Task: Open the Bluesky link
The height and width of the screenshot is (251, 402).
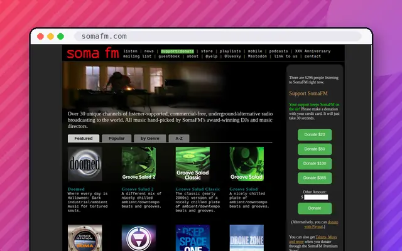Action: coord(233,56)
